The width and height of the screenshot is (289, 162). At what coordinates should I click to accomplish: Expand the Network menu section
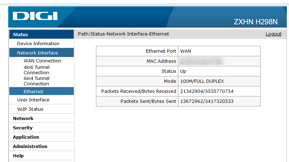[23, 119]
